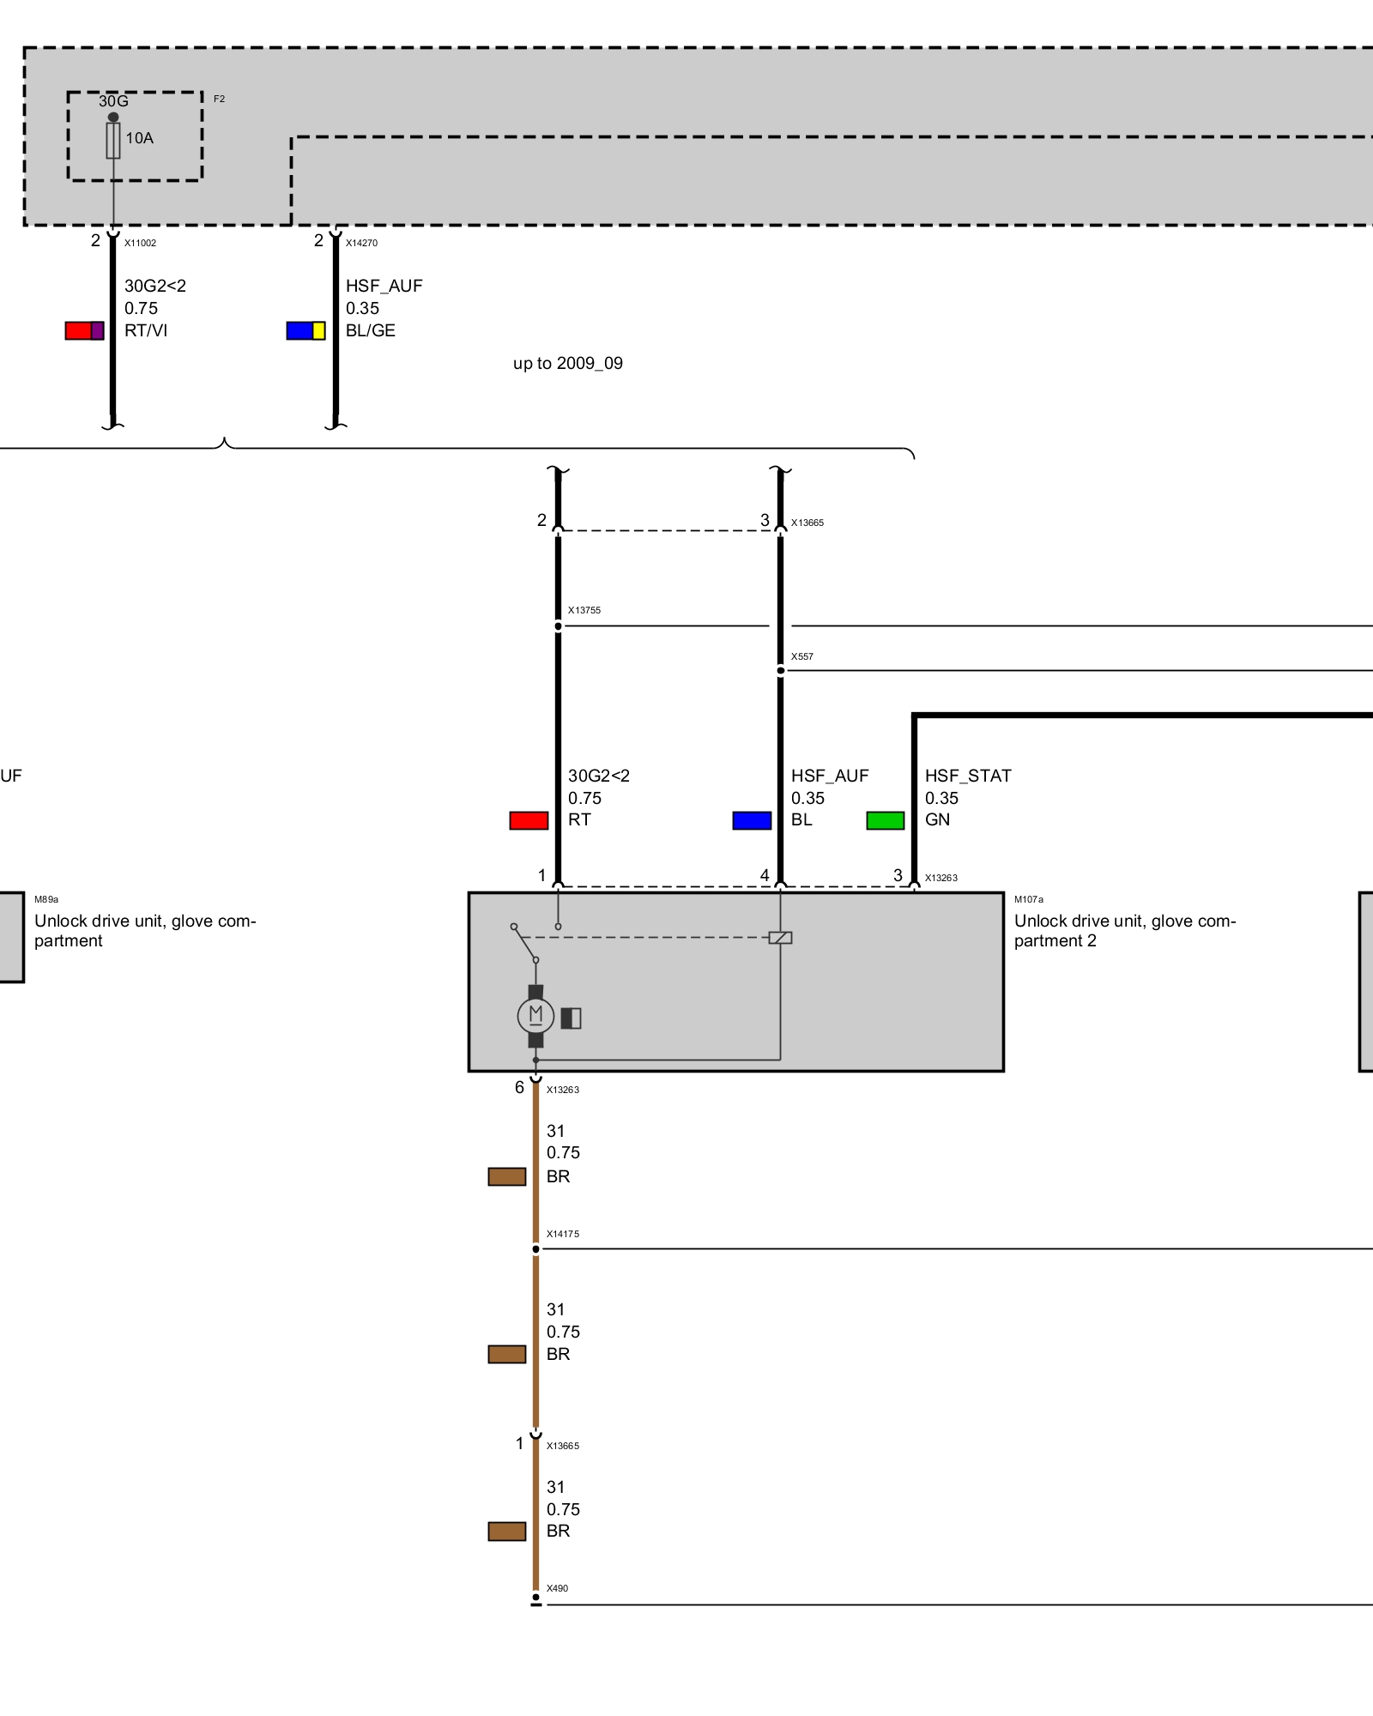Select the blue/yellow BL/GE color swatch
Screen dimensions: 1373x1716
306,331
